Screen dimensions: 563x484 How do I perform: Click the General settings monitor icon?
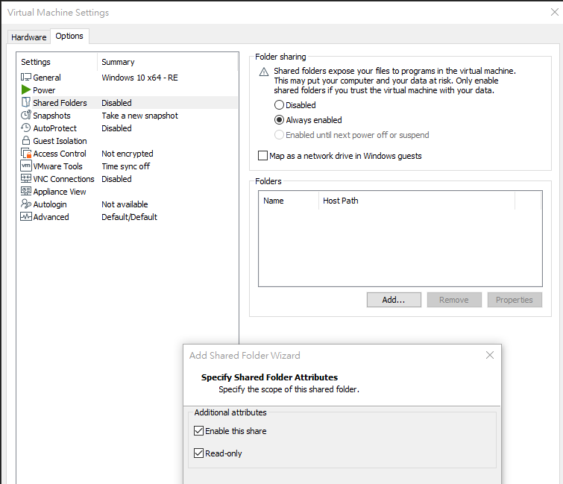(x=26, y=78)
